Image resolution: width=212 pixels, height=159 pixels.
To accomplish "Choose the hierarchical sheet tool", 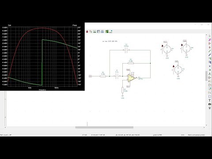I will click(210, 85).
